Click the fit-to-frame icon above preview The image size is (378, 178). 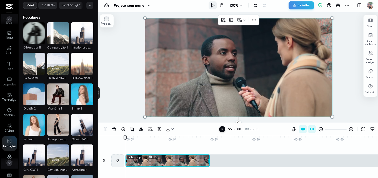click(x=231, y=20)
